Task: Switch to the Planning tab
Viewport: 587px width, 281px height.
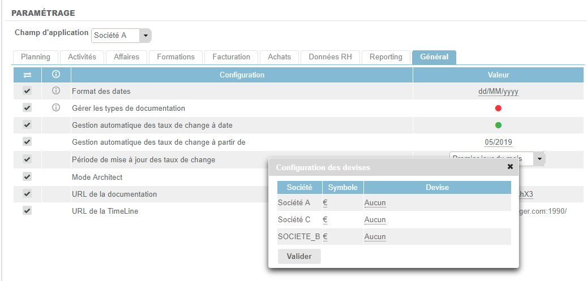Action: 35,57
